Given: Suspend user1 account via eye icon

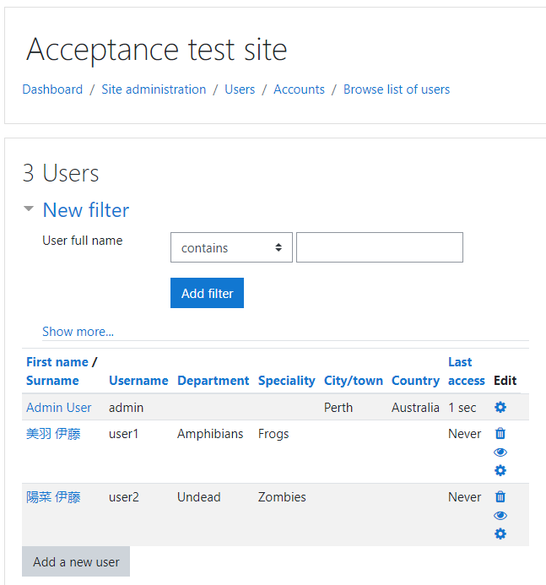Looking at the screenshot, I should (500, 452).
